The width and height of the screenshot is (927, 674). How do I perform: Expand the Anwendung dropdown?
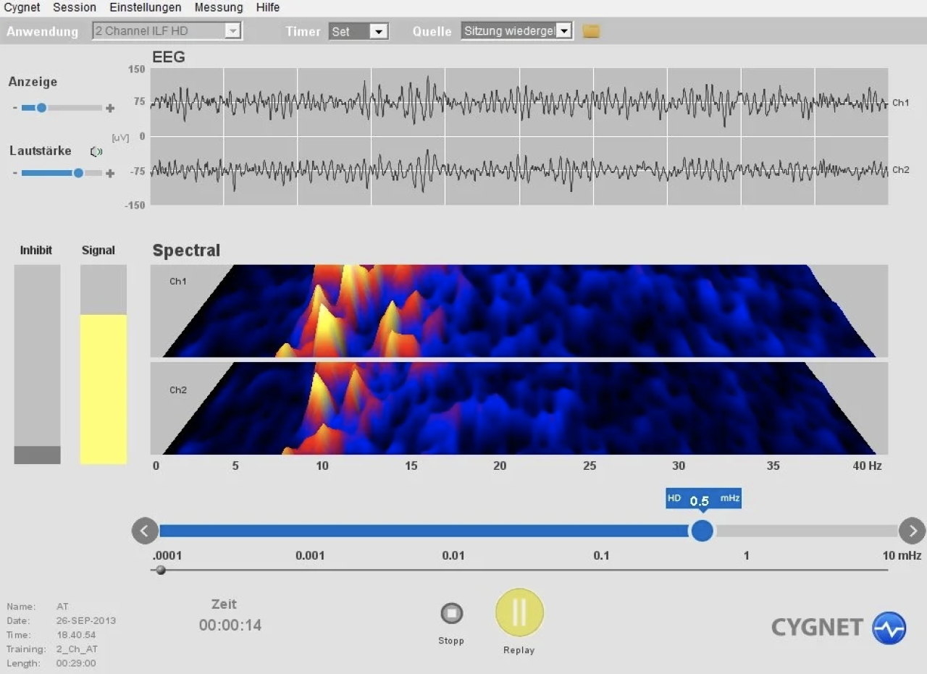[232, 31]
